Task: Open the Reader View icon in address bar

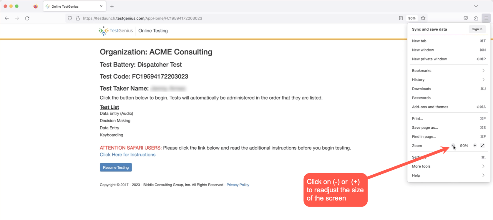Action: [401, 18]
